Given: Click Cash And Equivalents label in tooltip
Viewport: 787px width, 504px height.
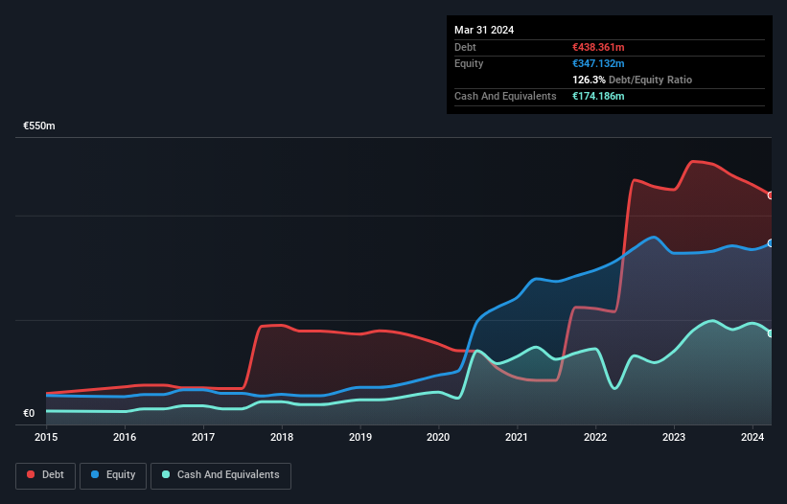Looking at the screenshot, I should (505, 96).
